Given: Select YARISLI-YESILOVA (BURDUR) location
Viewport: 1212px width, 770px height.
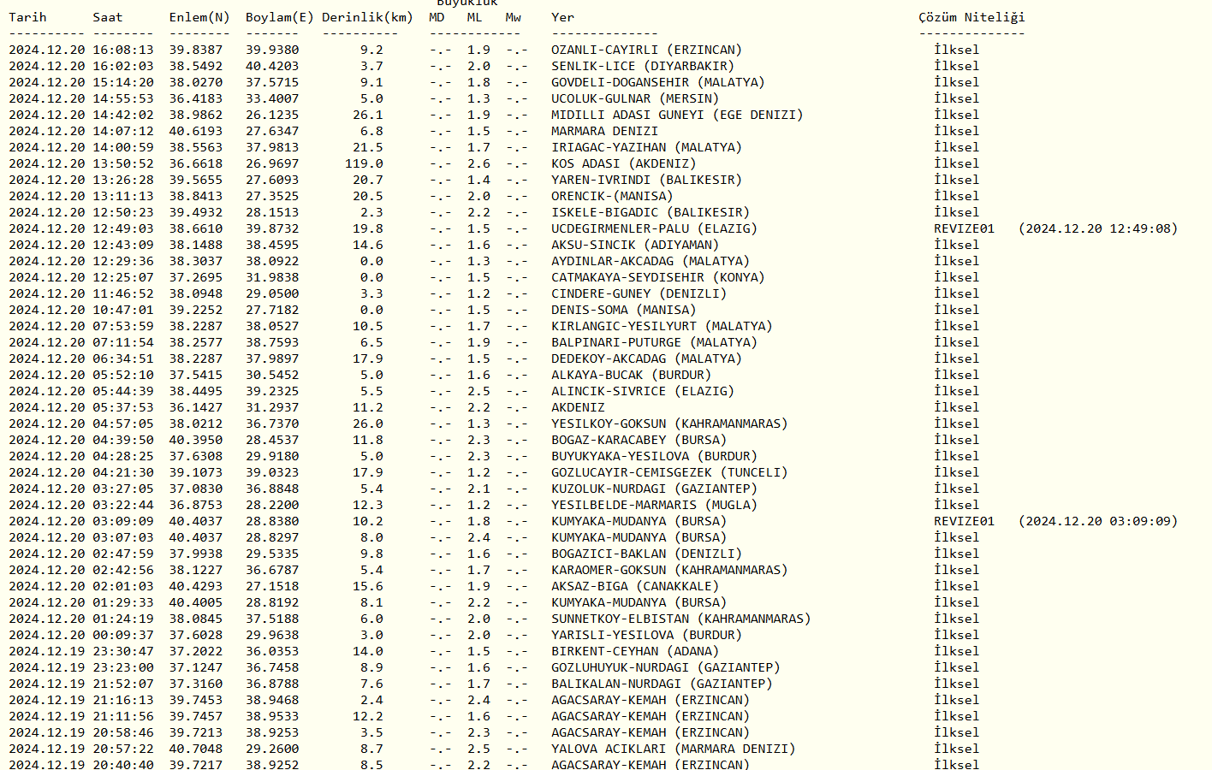Looking at the screenshot, I should pos(646,635).
